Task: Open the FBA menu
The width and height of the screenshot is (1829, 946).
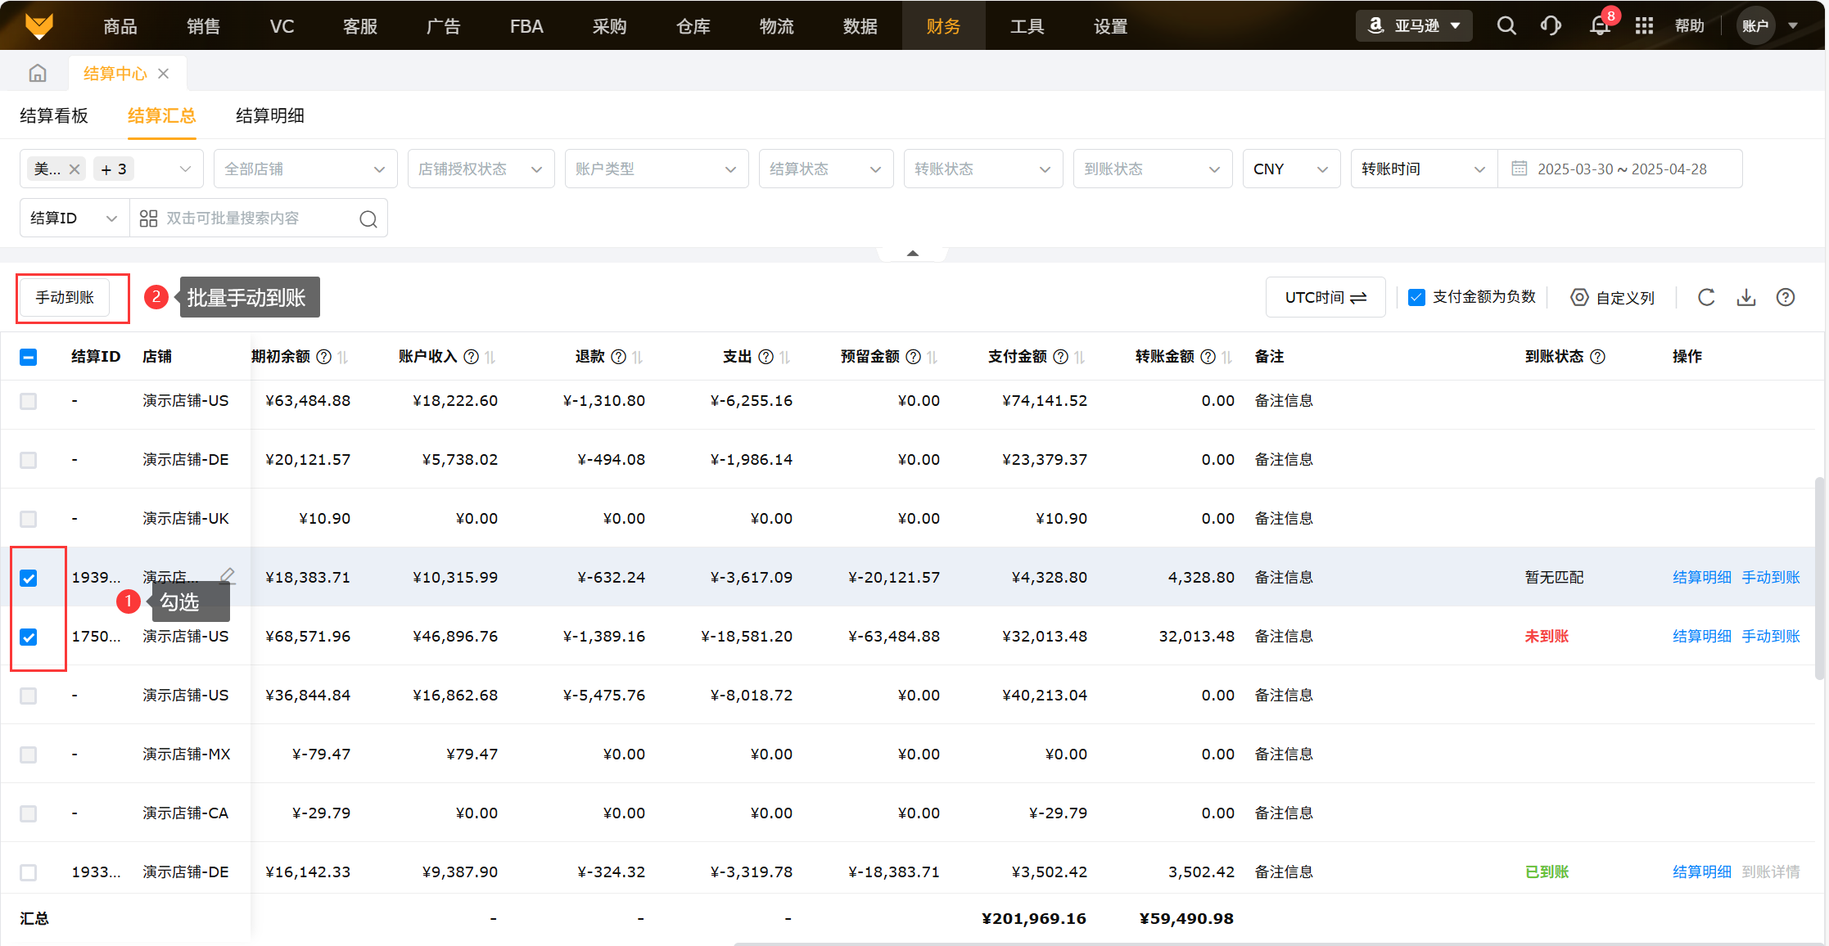Action: tap(526, 26)
